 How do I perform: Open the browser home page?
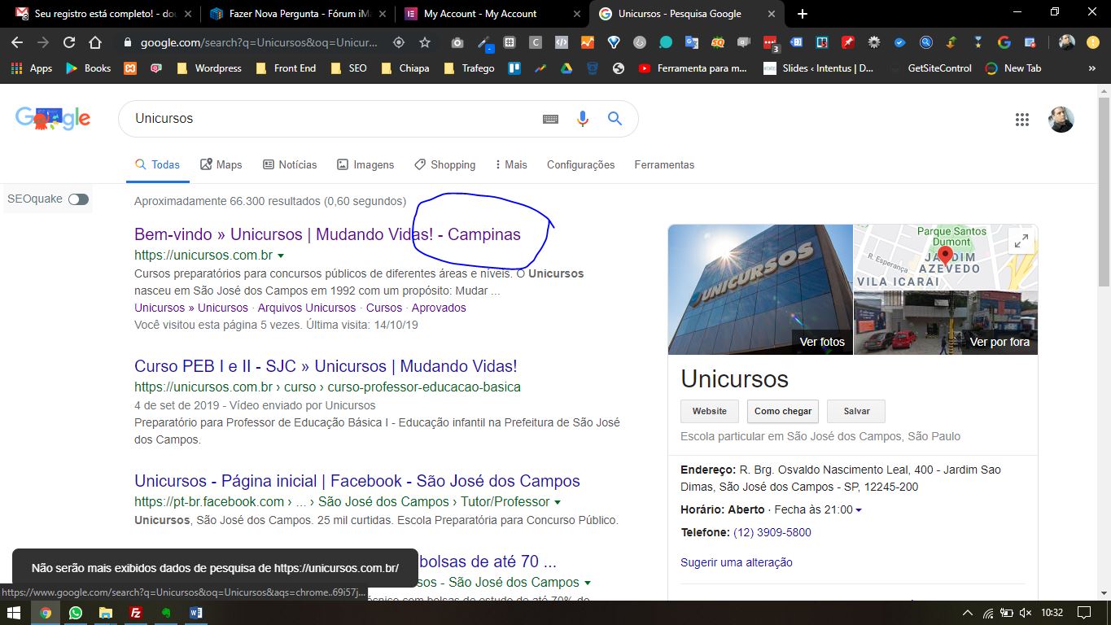pyautogui.click(x=95, y=42)
